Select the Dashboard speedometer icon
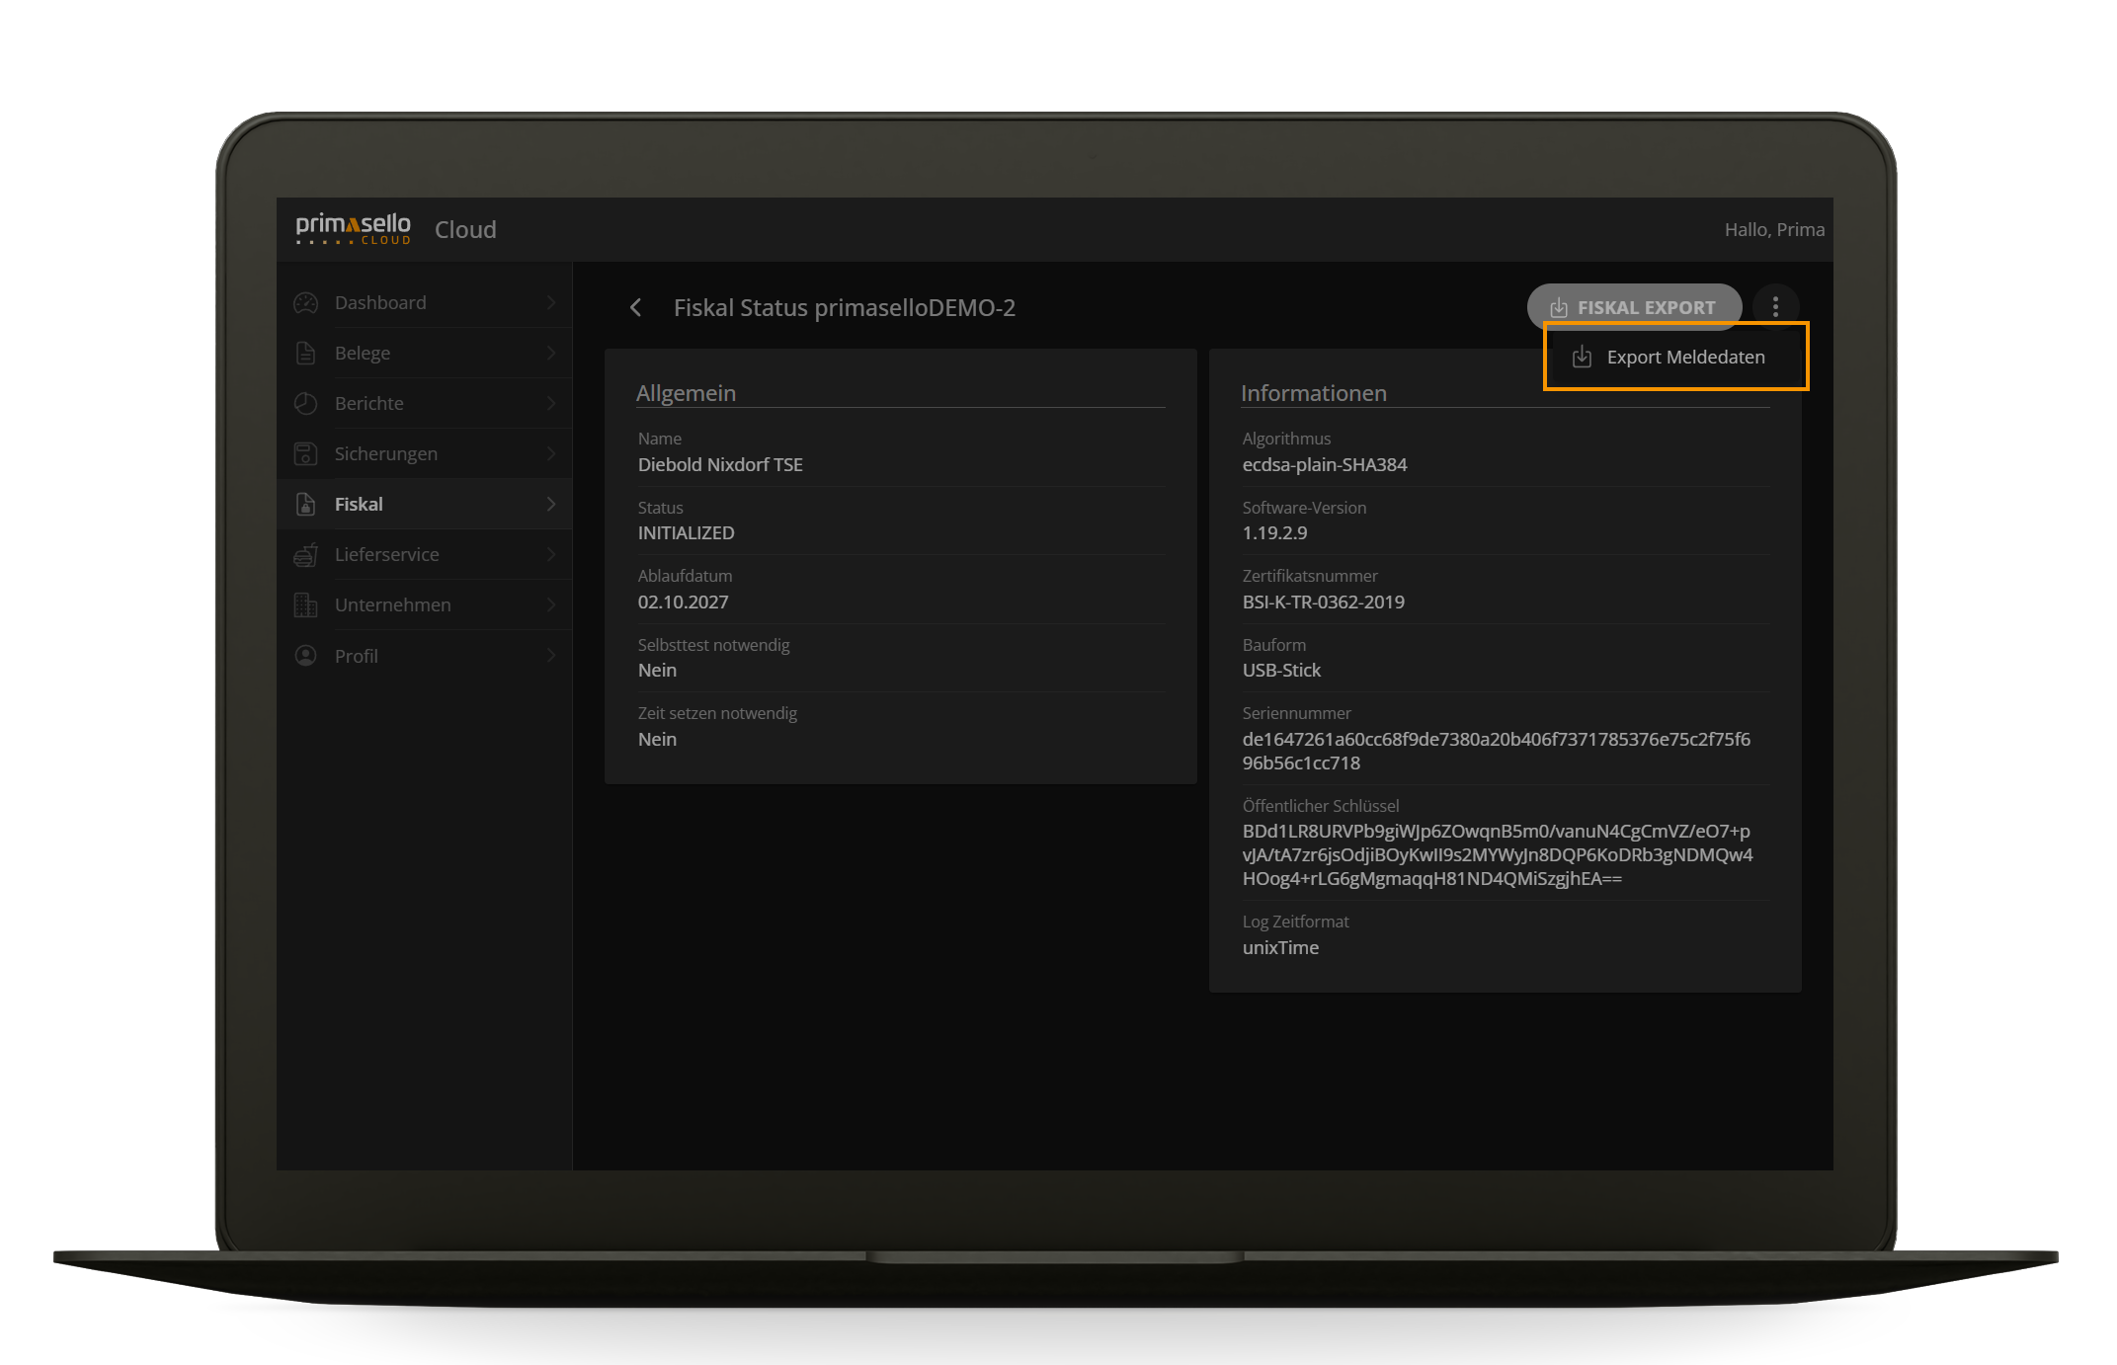Viewport: 2117px width, 1365px height. [304, 302]
